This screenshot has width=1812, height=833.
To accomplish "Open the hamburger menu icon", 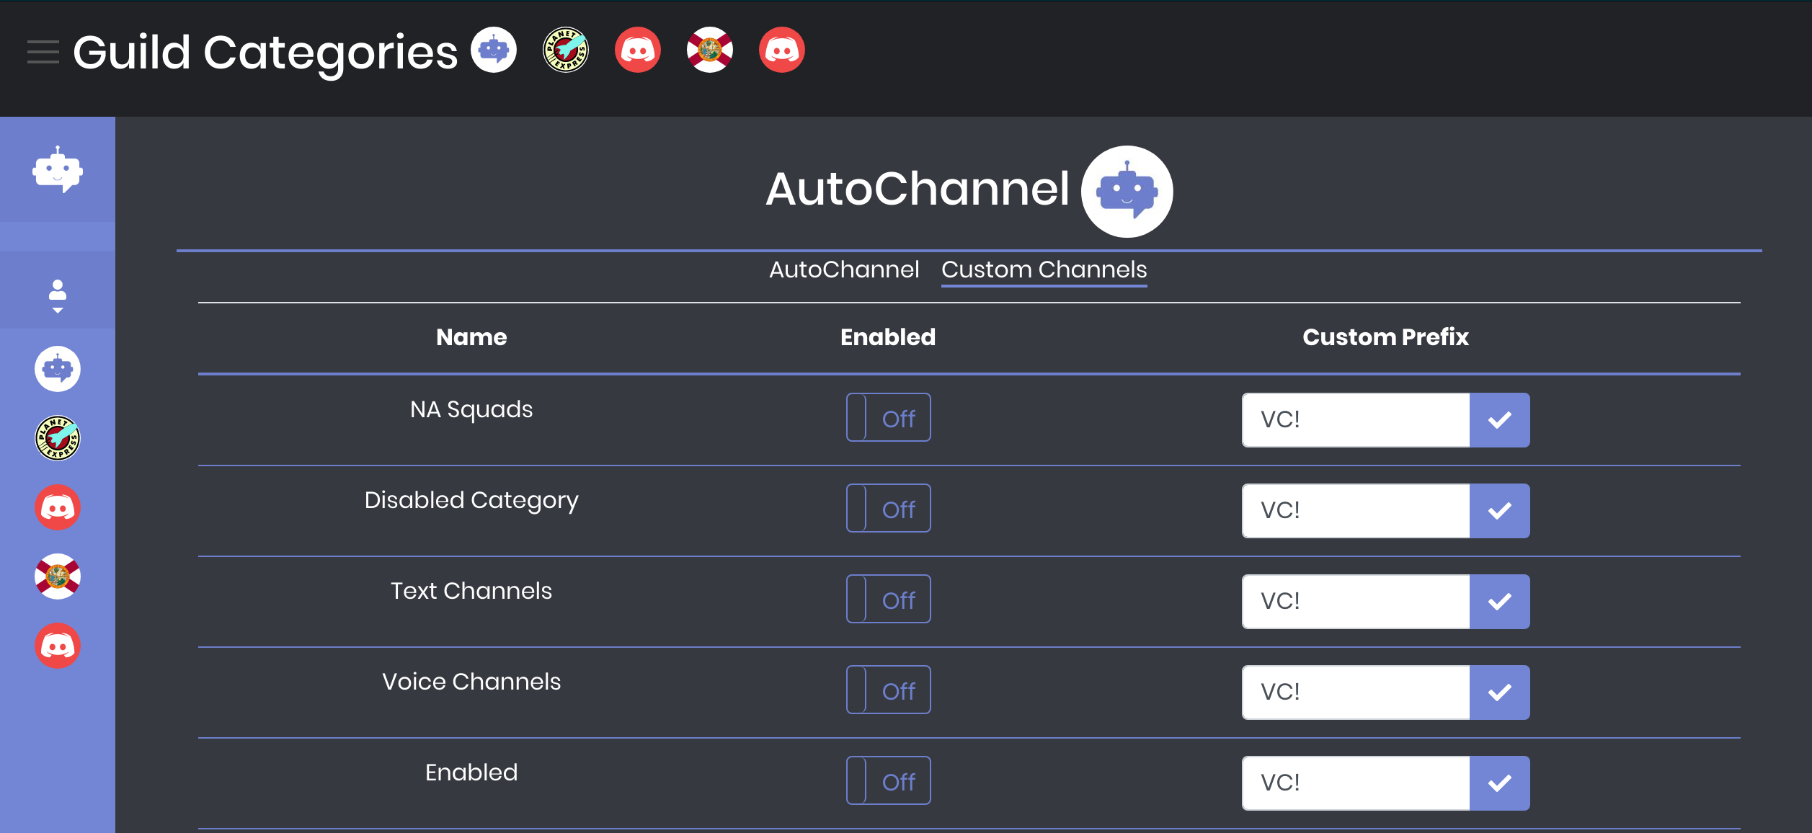I will [43, 52].
